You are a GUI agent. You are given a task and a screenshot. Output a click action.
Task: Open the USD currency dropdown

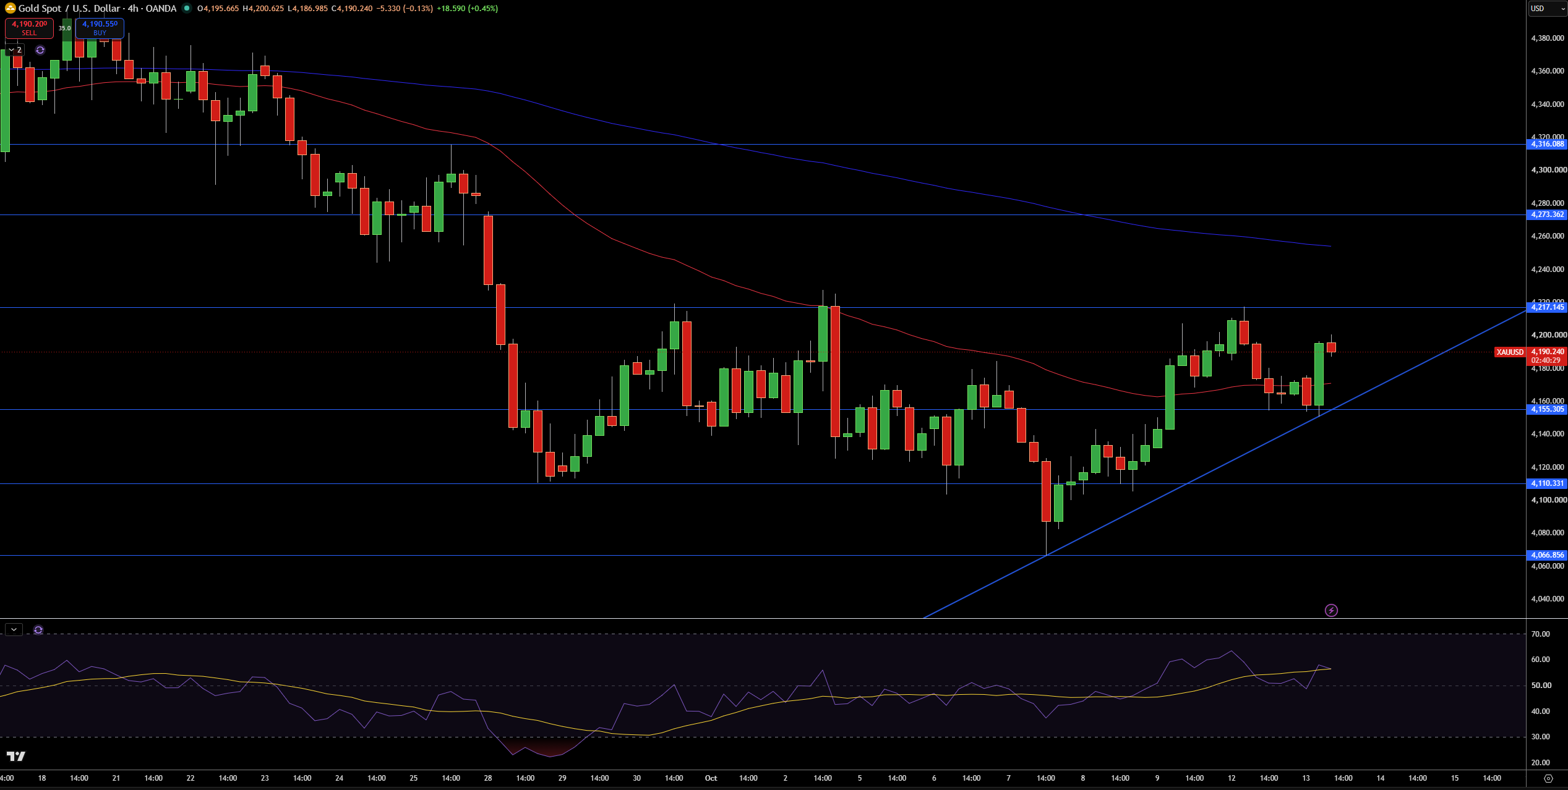1548,9
